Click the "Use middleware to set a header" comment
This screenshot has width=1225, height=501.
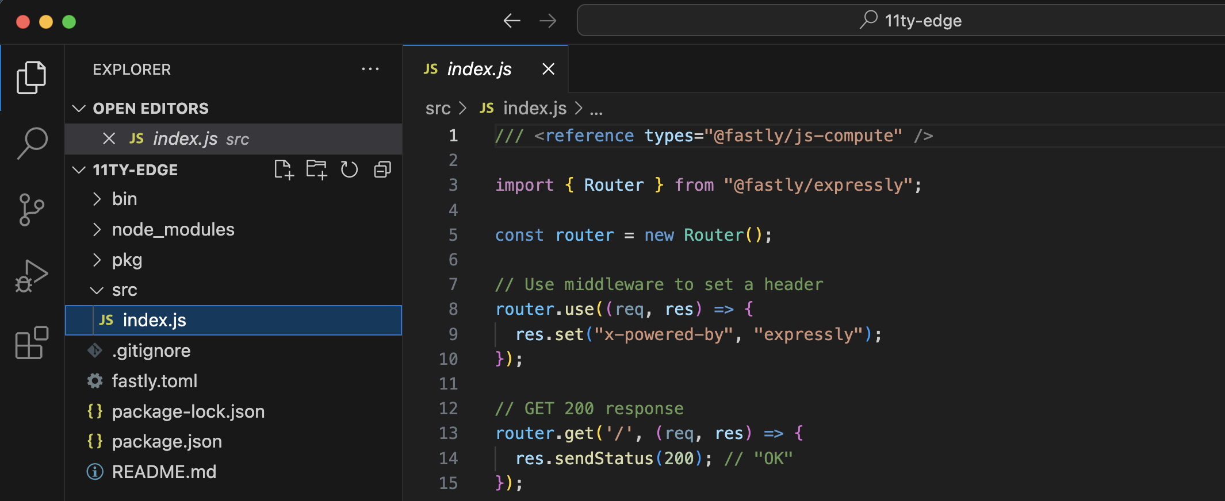659,284
